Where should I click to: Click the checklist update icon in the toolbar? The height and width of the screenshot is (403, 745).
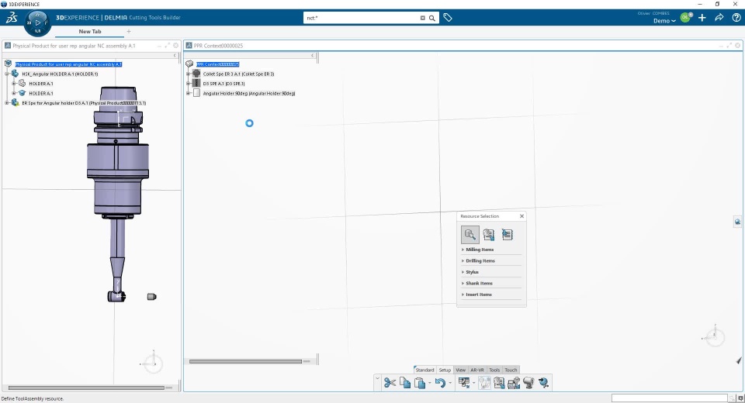(x=464, y=383)
